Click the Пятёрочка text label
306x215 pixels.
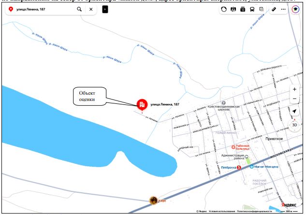(229, 167)
